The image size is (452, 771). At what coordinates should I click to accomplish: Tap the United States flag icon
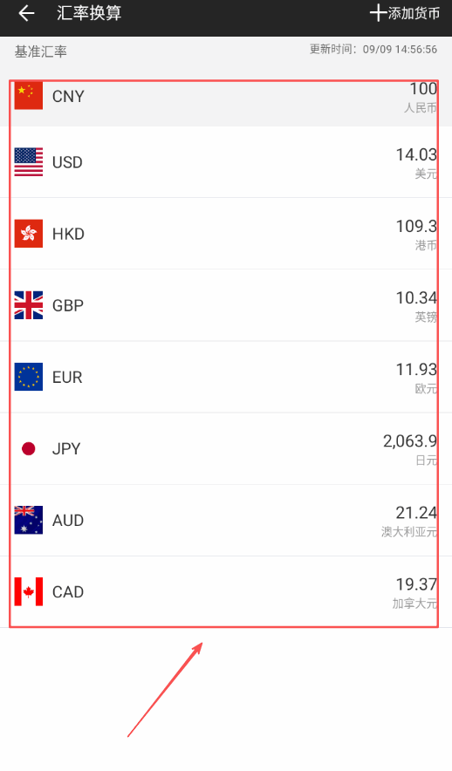click(x=29, y=161)
